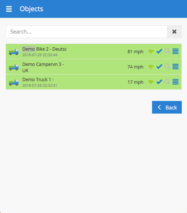Image resolution: width=187 pixels, height=213 pixels.
Task: Select the Demo Campervn 3 - UK name
Action: [x=43, y=67]
